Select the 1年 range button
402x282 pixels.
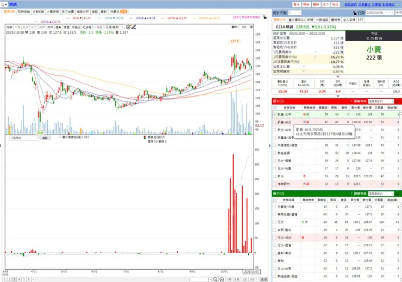(x=244, y=279)
